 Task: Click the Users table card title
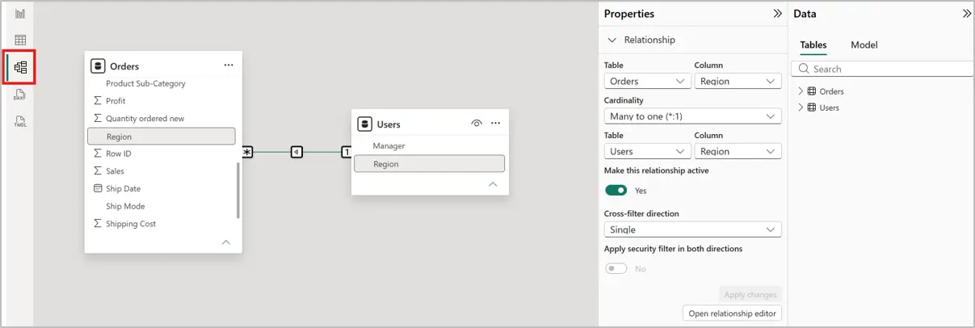[x=389, y=124]
